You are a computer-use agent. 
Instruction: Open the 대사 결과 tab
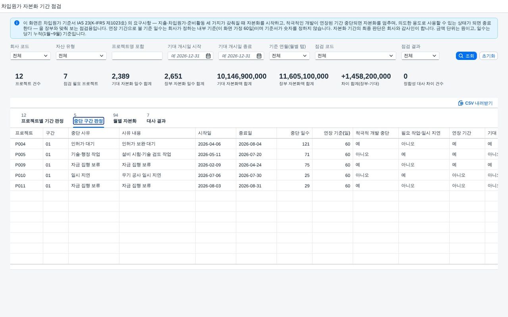[x=156, y=121]
